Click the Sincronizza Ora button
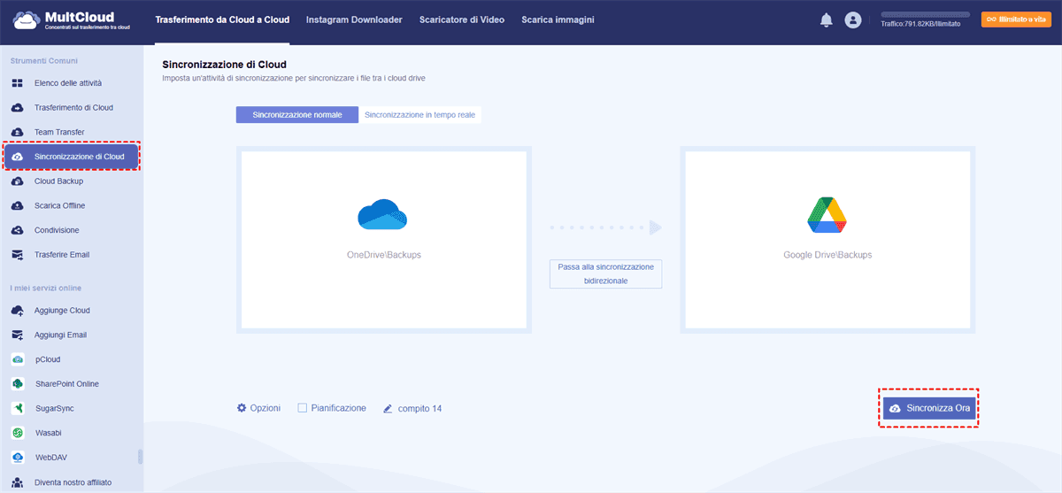 coord(928,408)
